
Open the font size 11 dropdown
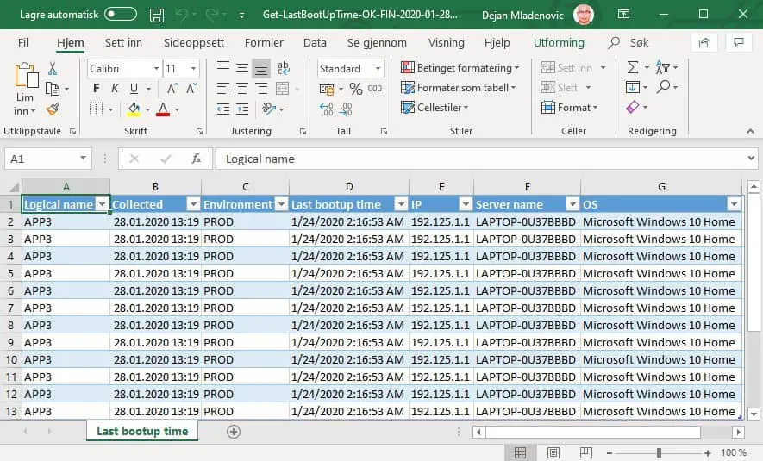click(193, 69)
